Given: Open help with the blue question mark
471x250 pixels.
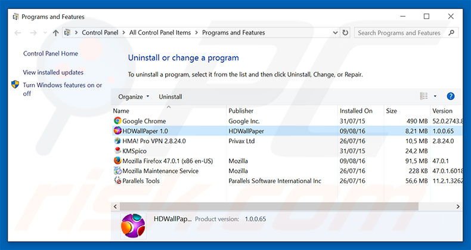Looking at the screenshot, I should [x=450, y=96].
